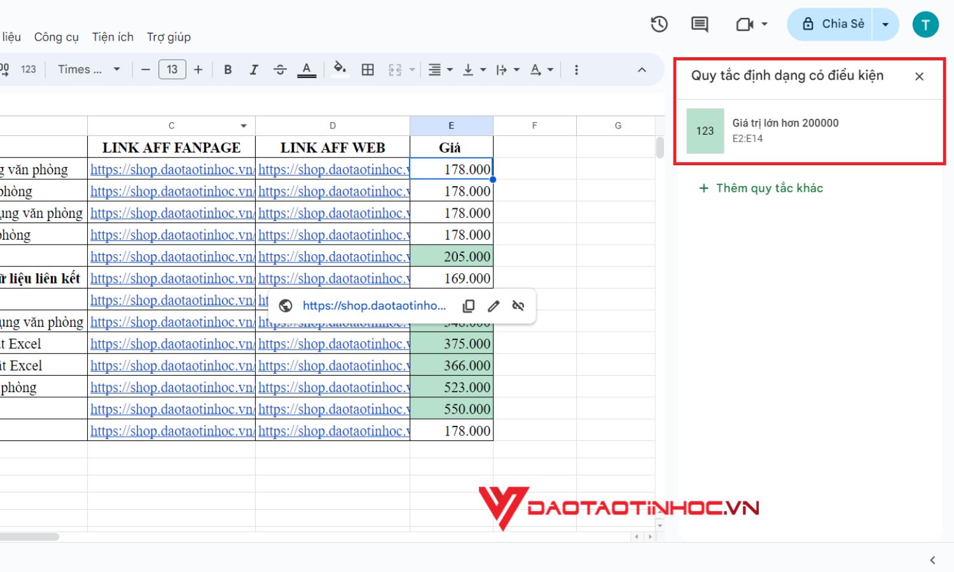Toggle bold formatting
The width and height of the screenshot is (954, 572).
tap(228, 69)
